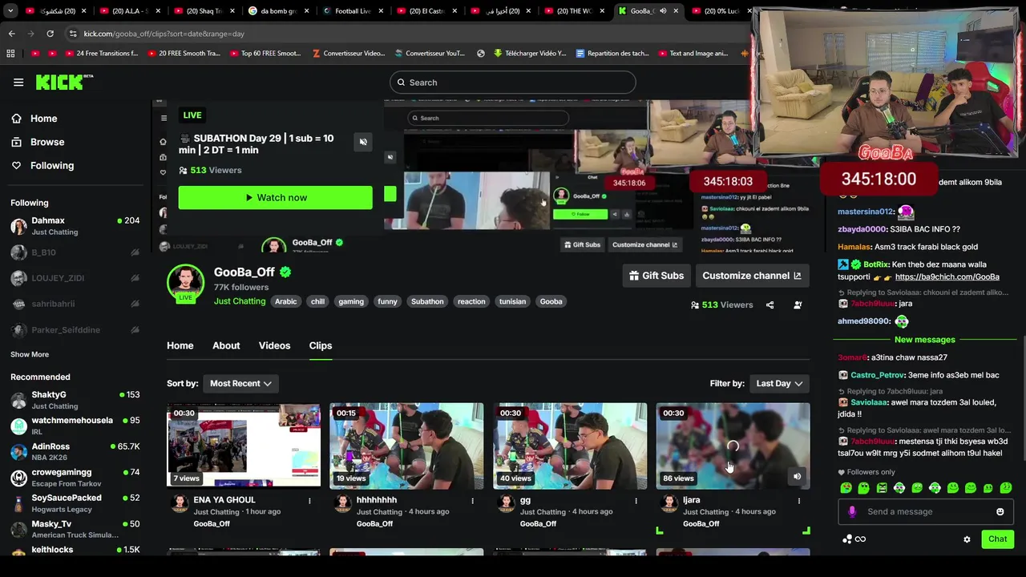
Task: Open the browser apps grid icon
Action: point(10,54)
